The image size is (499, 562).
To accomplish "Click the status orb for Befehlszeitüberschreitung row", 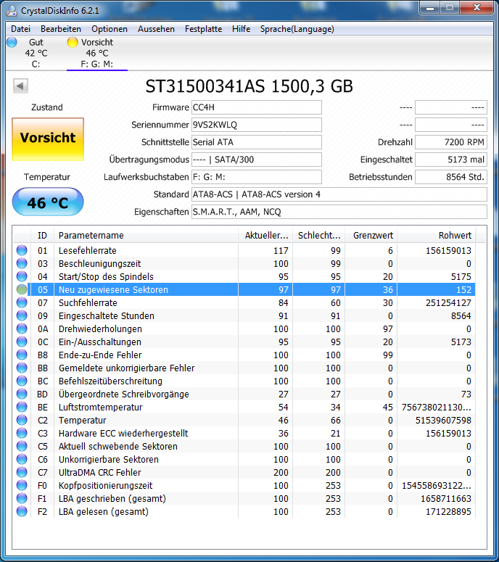I will (x=22, y=381).
